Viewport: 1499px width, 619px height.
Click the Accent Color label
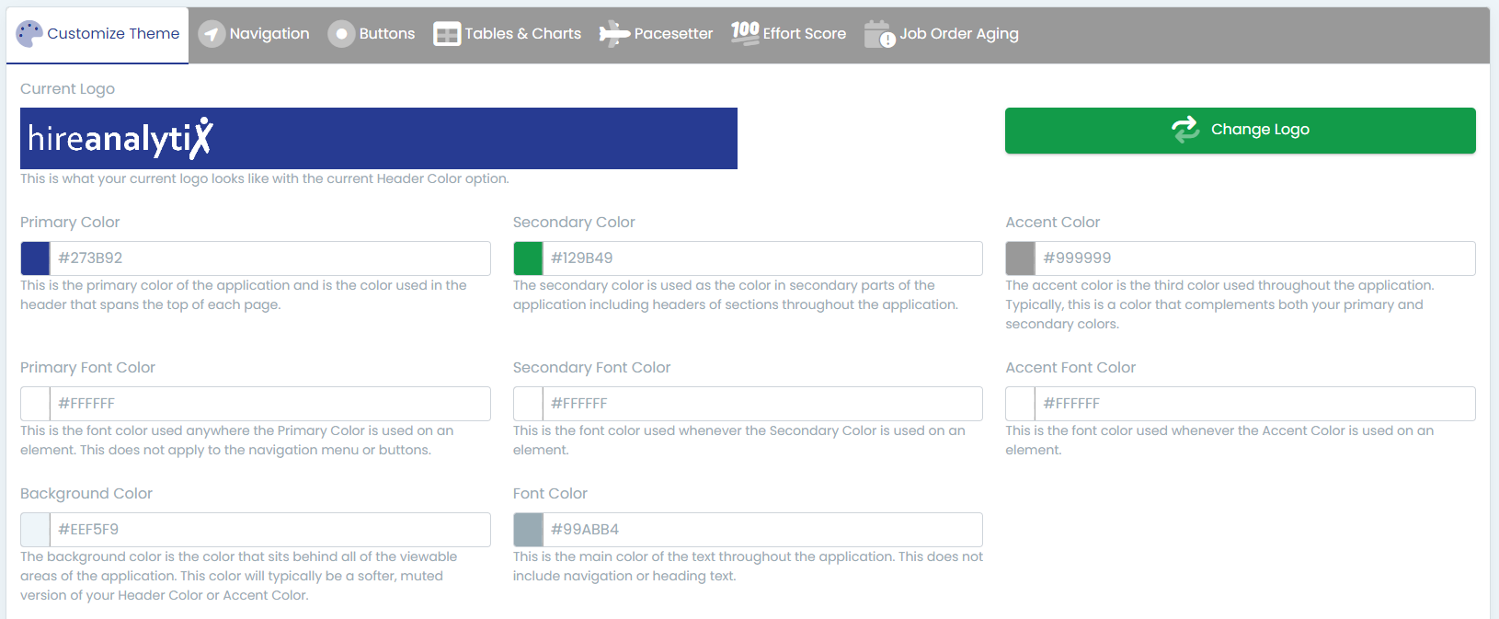point(1052,223)
